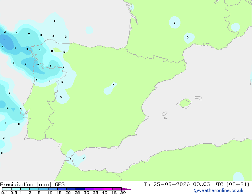Select the 5–10 mm legend color box

point(43,189)
